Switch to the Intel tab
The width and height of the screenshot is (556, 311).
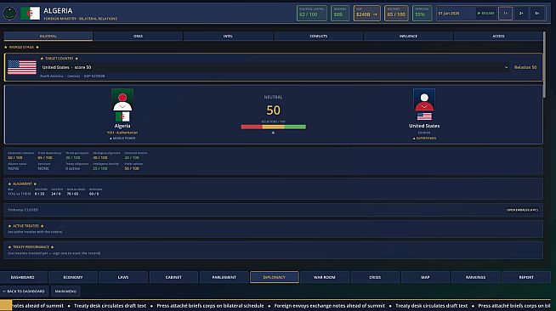228,37
